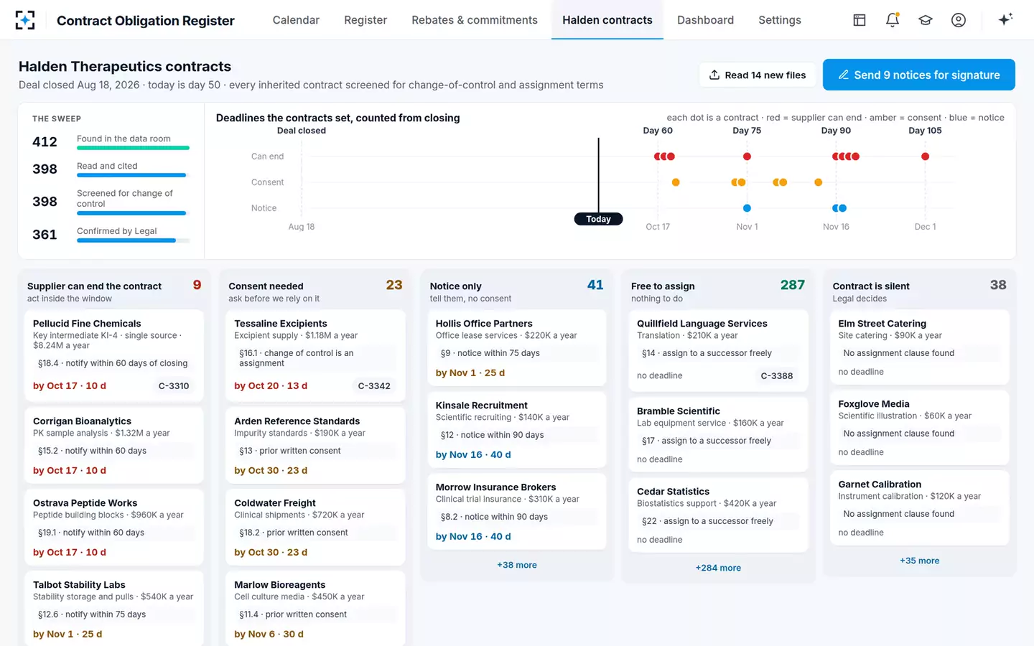Open the Coldwater Freight card
The image size is (1034, 646).
315,527
